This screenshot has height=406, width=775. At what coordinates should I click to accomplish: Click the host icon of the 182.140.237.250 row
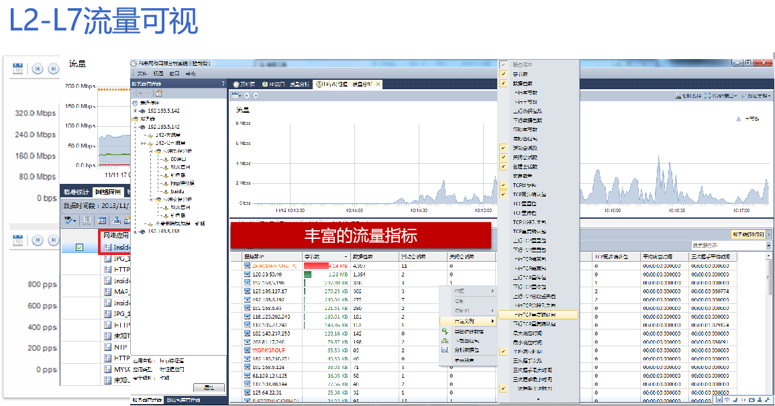tap(247, 334)
